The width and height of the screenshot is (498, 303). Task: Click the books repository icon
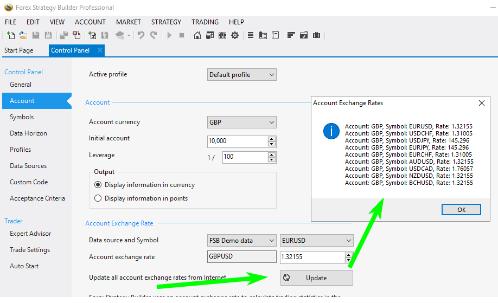coord(222,35)
